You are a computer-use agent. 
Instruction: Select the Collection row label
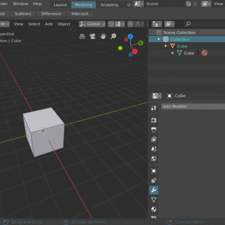180,39
